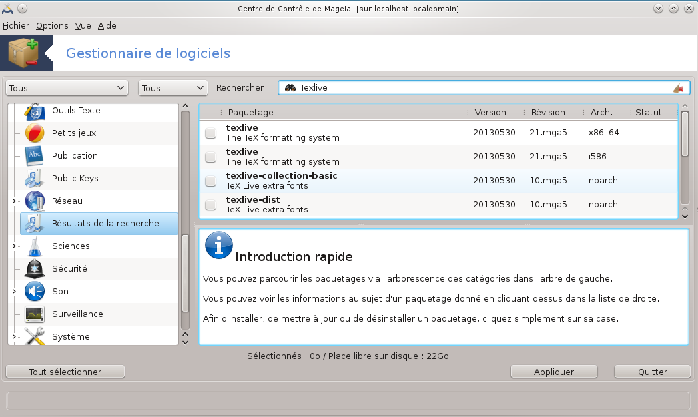
Task: Click the binoculars search icon
Action: pyautogui.click(x=290, y=88)
